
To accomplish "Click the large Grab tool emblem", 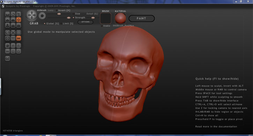I will [32, 15].
